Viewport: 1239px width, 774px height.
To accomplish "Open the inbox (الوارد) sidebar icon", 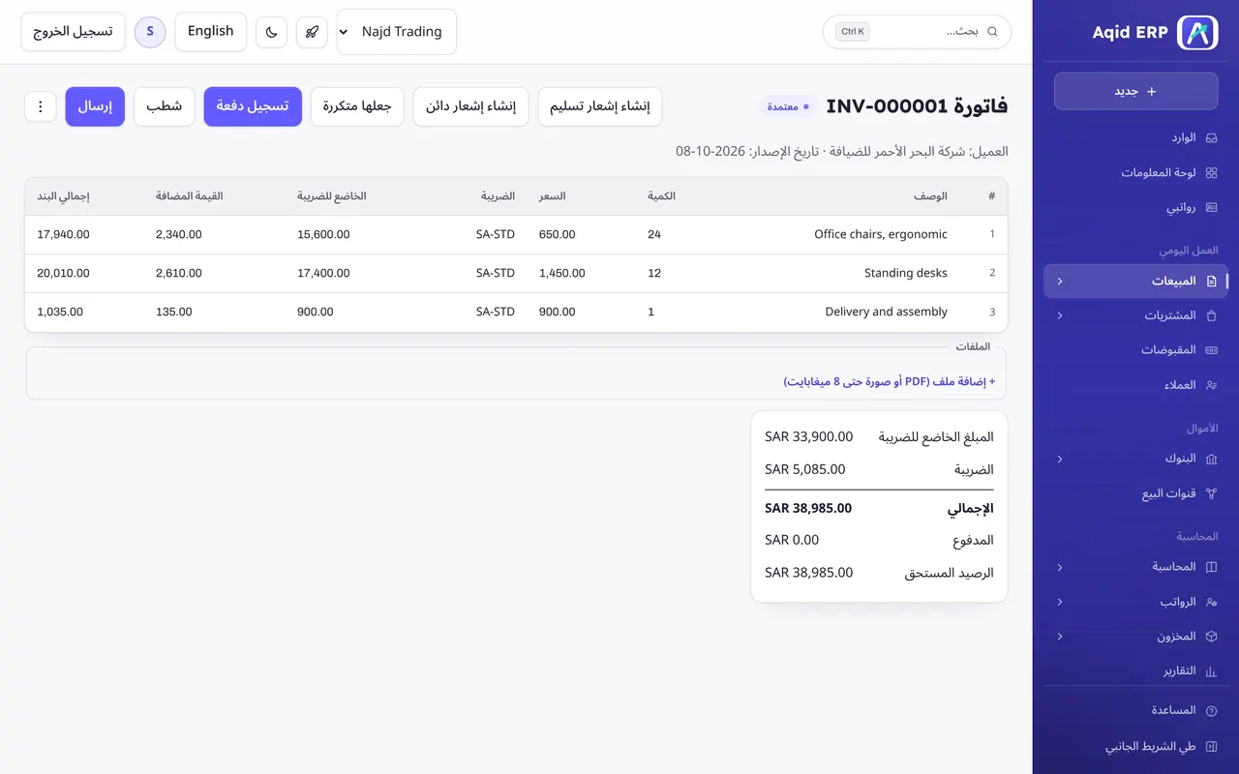I will tap(1211, 138).
